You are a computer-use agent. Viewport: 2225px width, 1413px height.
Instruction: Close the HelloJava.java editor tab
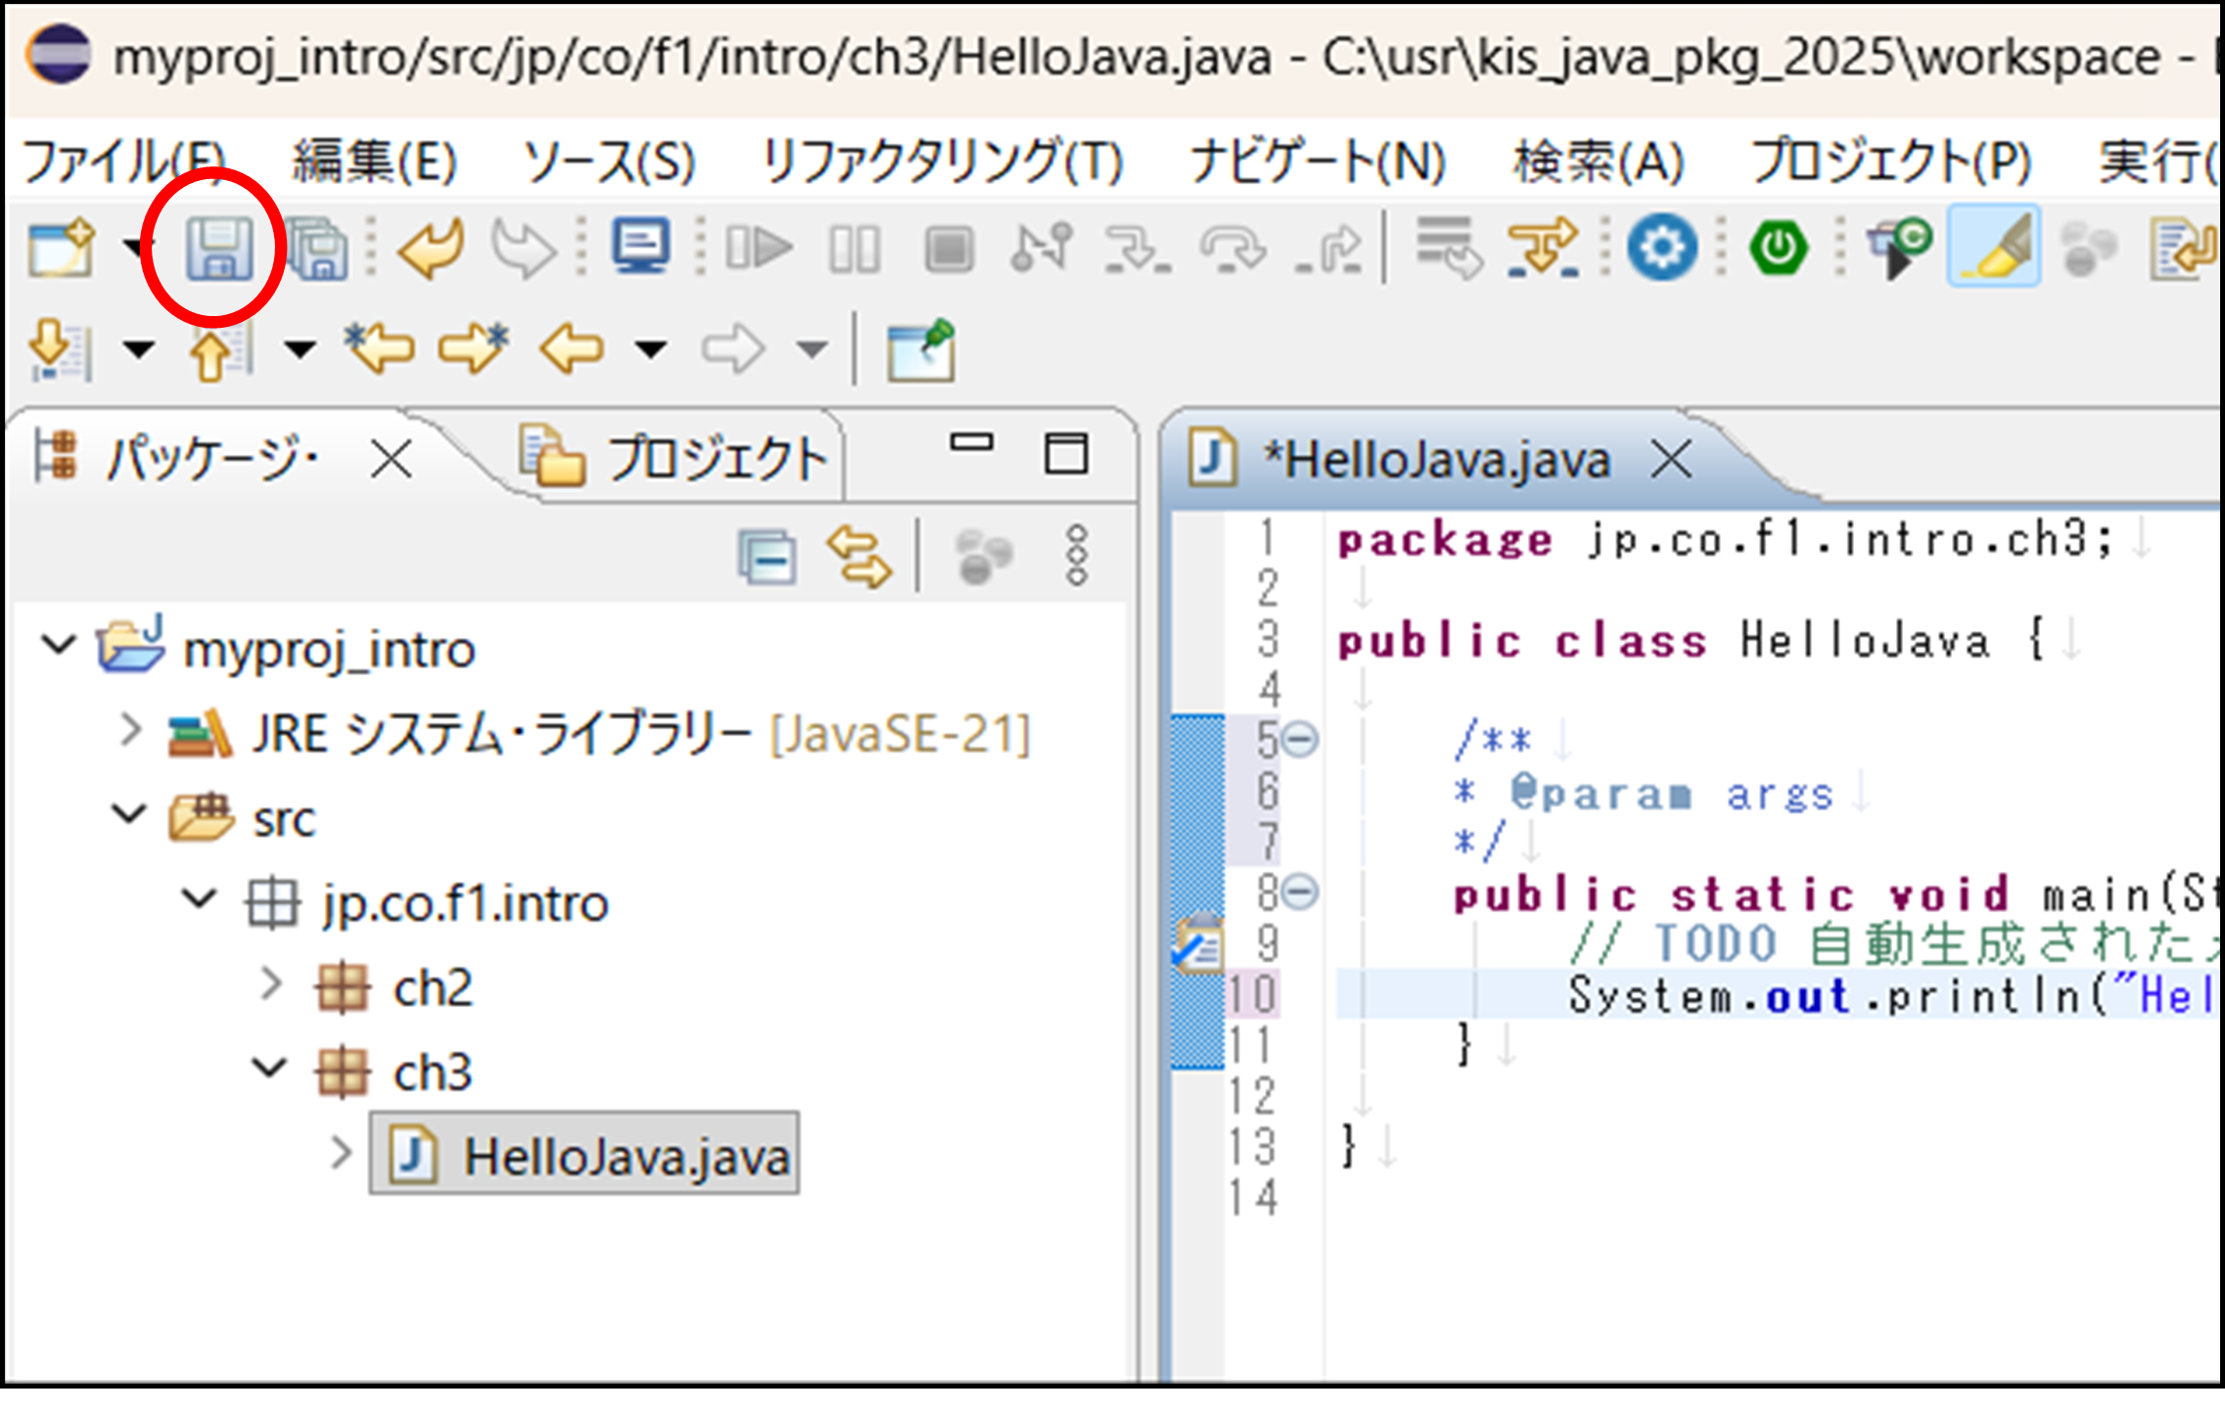[1671, 459]
